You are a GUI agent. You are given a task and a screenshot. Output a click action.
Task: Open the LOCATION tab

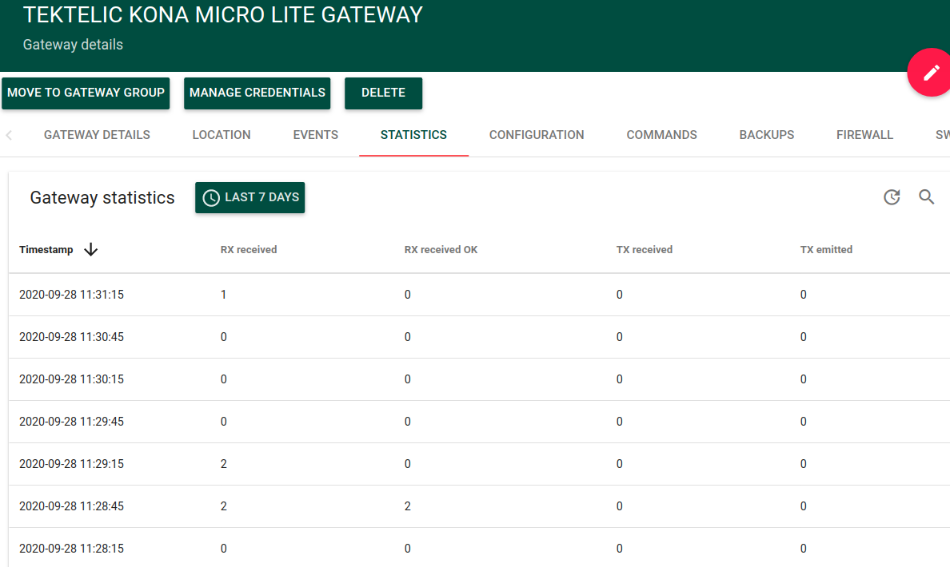222,134
